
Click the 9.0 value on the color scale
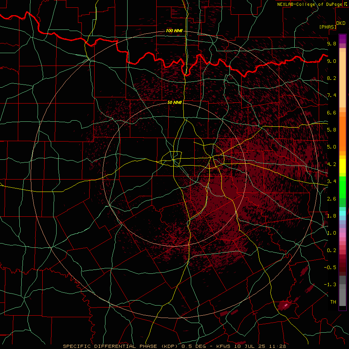[x=332, y=61]
